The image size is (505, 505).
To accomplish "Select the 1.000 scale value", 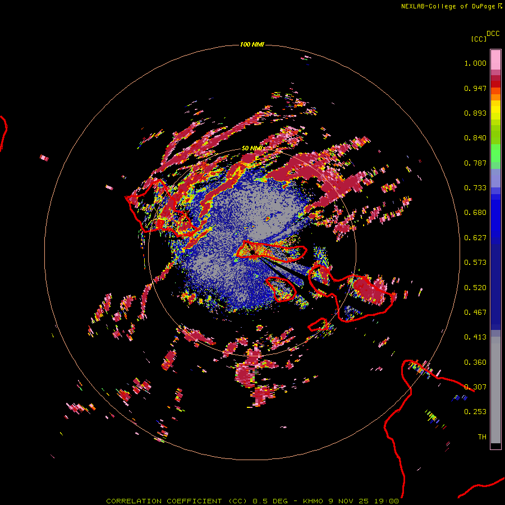I will click(x=475, y=63).
